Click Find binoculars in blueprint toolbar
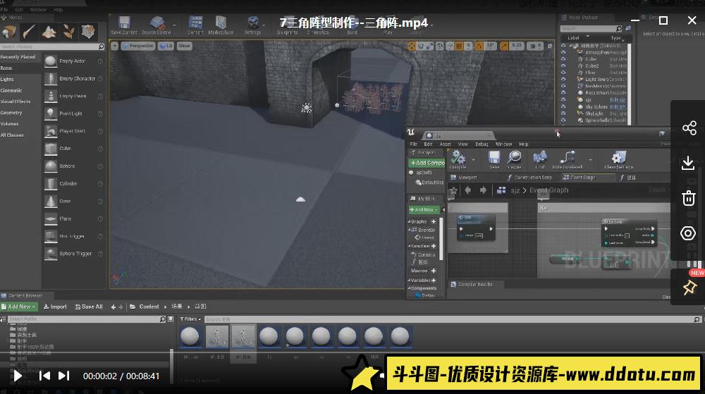The width and height of the screenshot is (705, 394). coord(539,160)
